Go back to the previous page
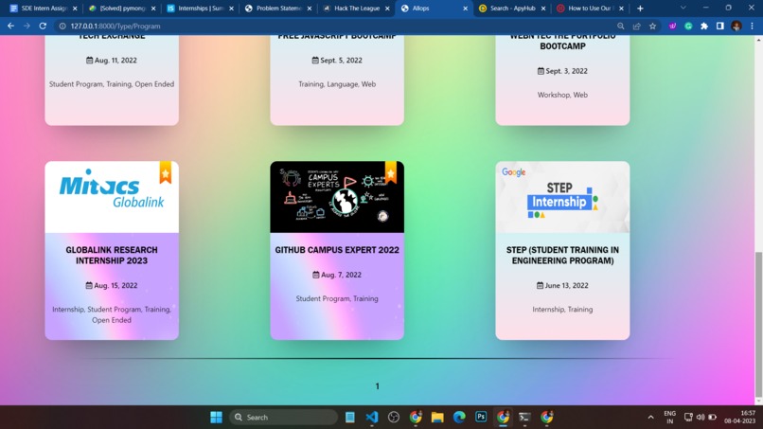Viewport: 763px width, 429px height. [10, 26]
